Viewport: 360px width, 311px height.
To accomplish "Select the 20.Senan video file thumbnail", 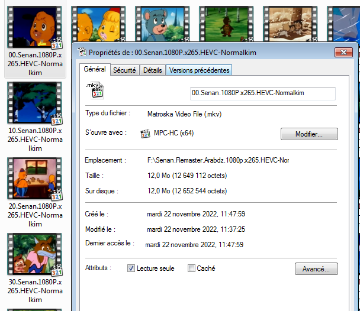I will (x=35, y=179).
